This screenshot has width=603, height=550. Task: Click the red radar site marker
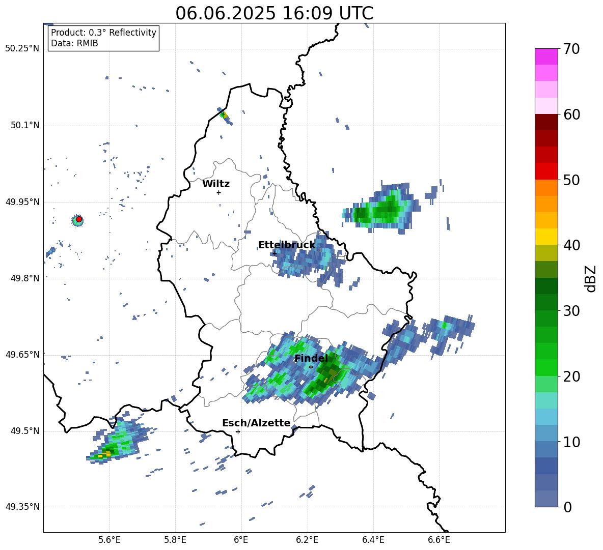(x=78, y=219)
